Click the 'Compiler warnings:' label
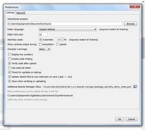 [18, 49]
